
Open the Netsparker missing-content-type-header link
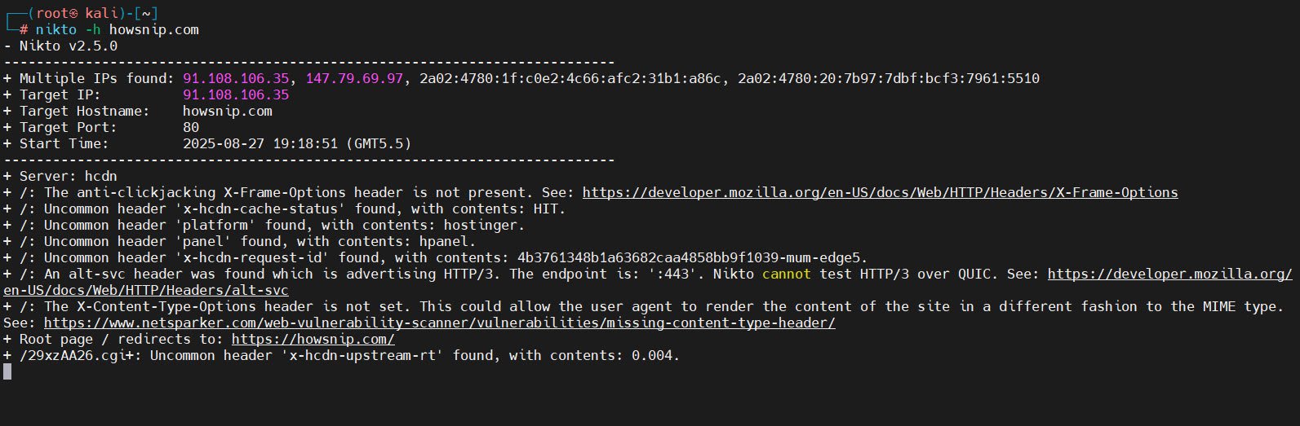click(439, 323)
